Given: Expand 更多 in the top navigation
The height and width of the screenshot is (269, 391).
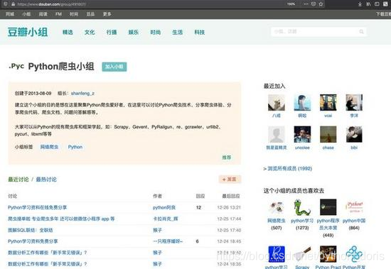Looking at the screenshot, I should click(x=107, y=14).
